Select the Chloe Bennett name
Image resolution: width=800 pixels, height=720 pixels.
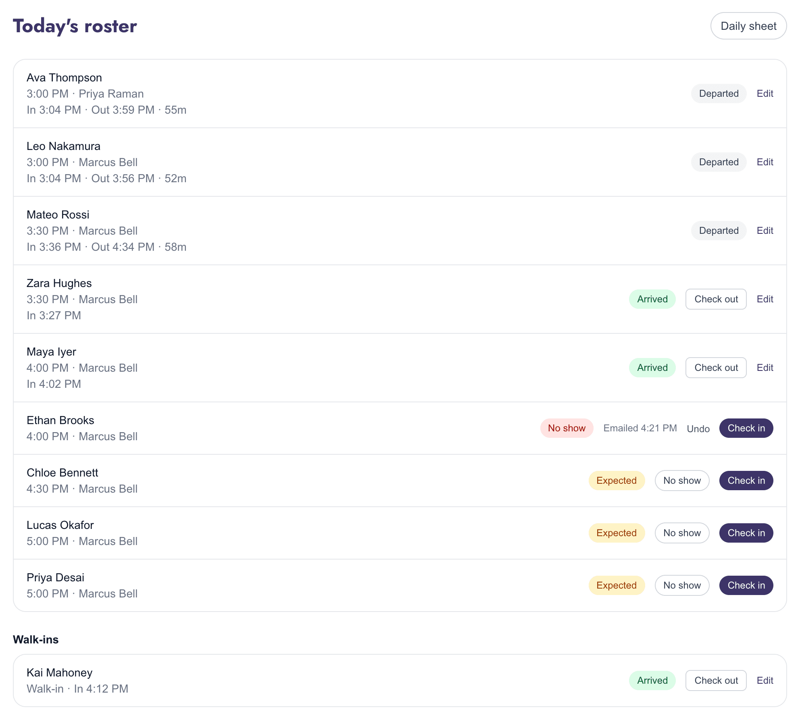tap(62, 472)
